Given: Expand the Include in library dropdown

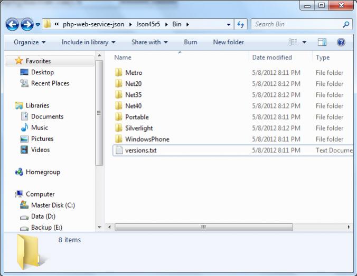Looking at the screenshot, I should [88, 42].
